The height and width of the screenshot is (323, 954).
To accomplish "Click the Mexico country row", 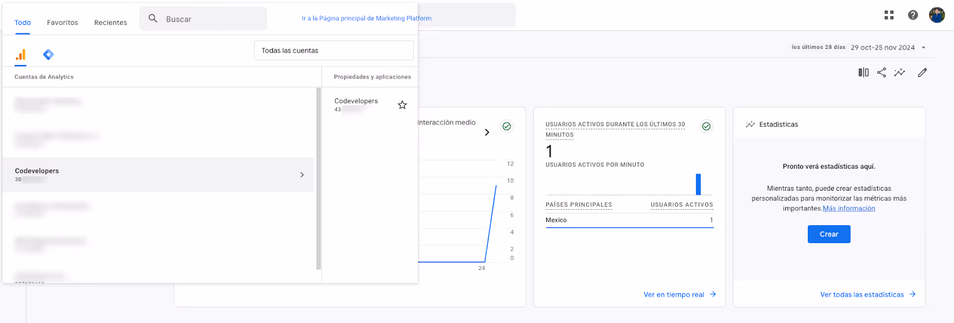I will click(x=629, y=220).
